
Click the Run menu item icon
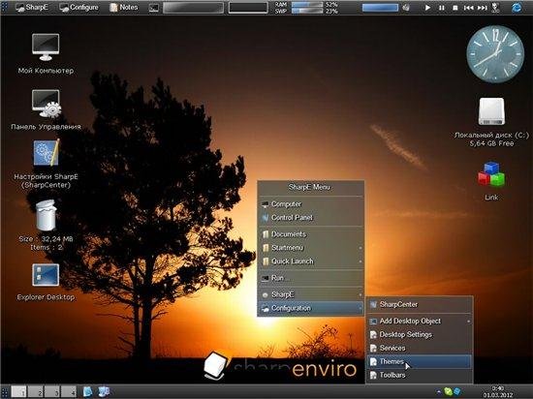click(266, 279)
